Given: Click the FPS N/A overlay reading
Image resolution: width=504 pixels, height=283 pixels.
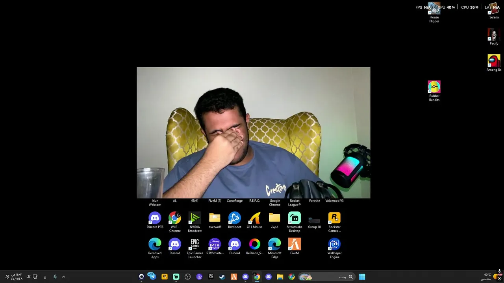Looking at the screenshot, I should [423, 7].
